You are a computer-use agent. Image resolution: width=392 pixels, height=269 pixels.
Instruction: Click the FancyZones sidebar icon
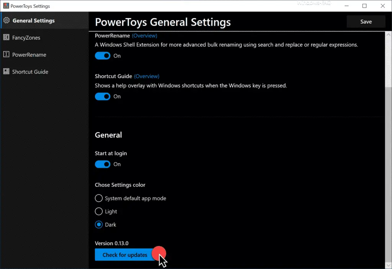tap(6, 37)
